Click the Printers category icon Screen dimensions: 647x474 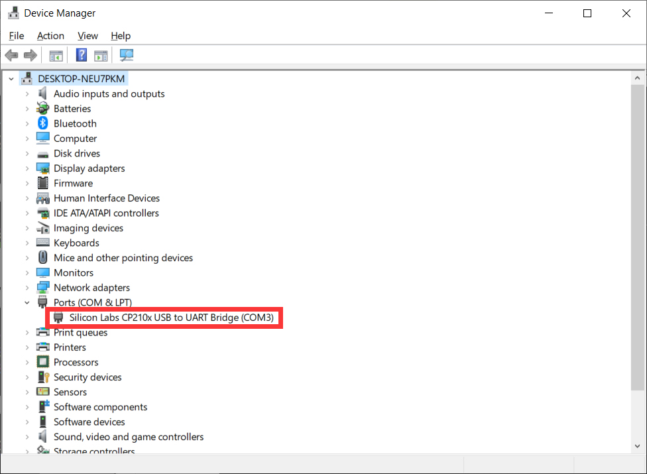pyautogui.click(x=43, y=347)
